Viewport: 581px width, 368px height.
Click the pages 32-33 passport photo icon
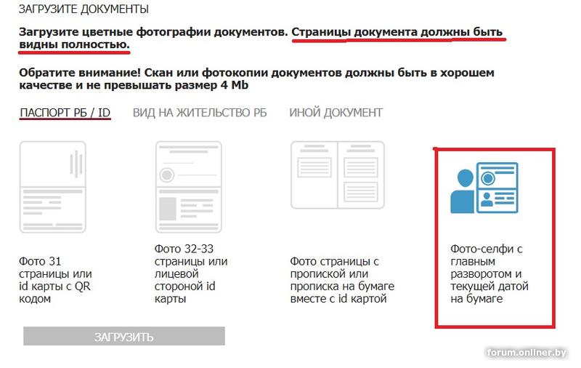(x=189, y=187)
